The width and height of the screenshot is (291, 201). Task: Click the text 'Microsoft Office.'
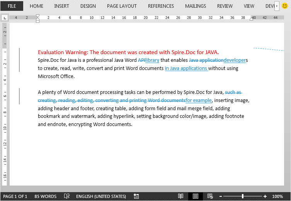point(56,76)
